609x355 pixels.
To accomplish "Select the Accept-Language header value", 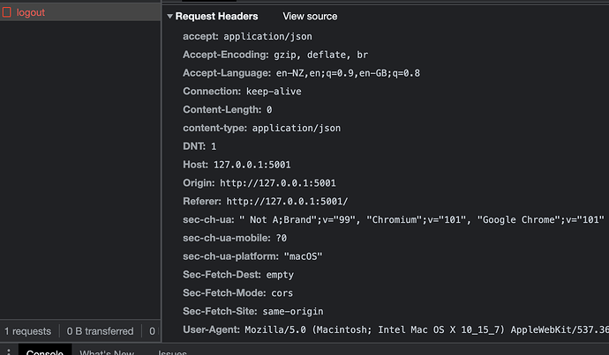I will coord(336,72).
